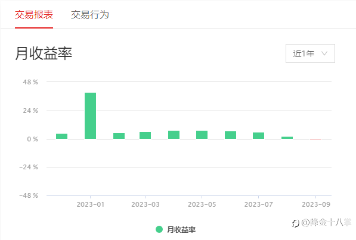
Task: Click the 2023-09 x-axis label
Action: (x=316, y=204)
